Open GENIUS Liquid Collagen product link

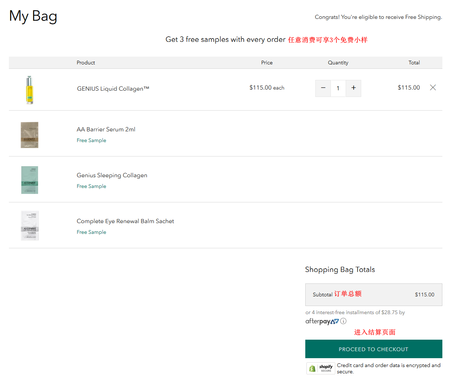pos(113,88)
